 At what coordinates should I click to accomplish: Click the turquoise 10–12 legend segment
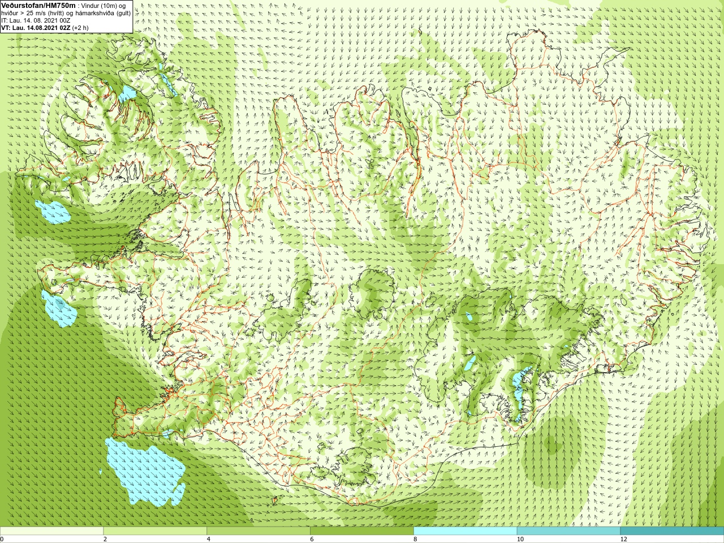(x=568, y=531)
